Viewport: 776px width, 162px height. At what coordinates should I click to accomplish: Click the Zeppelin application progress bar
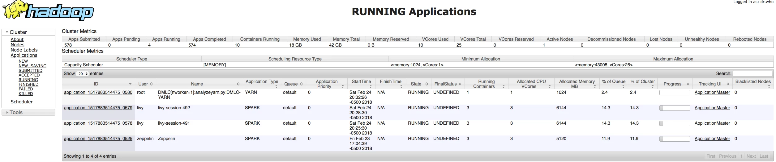675,139
